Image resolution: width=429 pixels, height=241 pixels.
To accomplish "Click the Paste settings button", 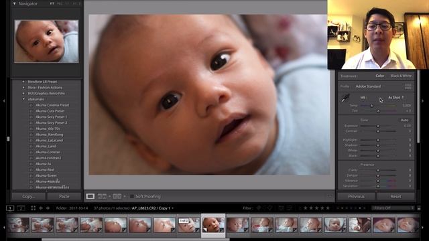I will (x=64, y=196).
